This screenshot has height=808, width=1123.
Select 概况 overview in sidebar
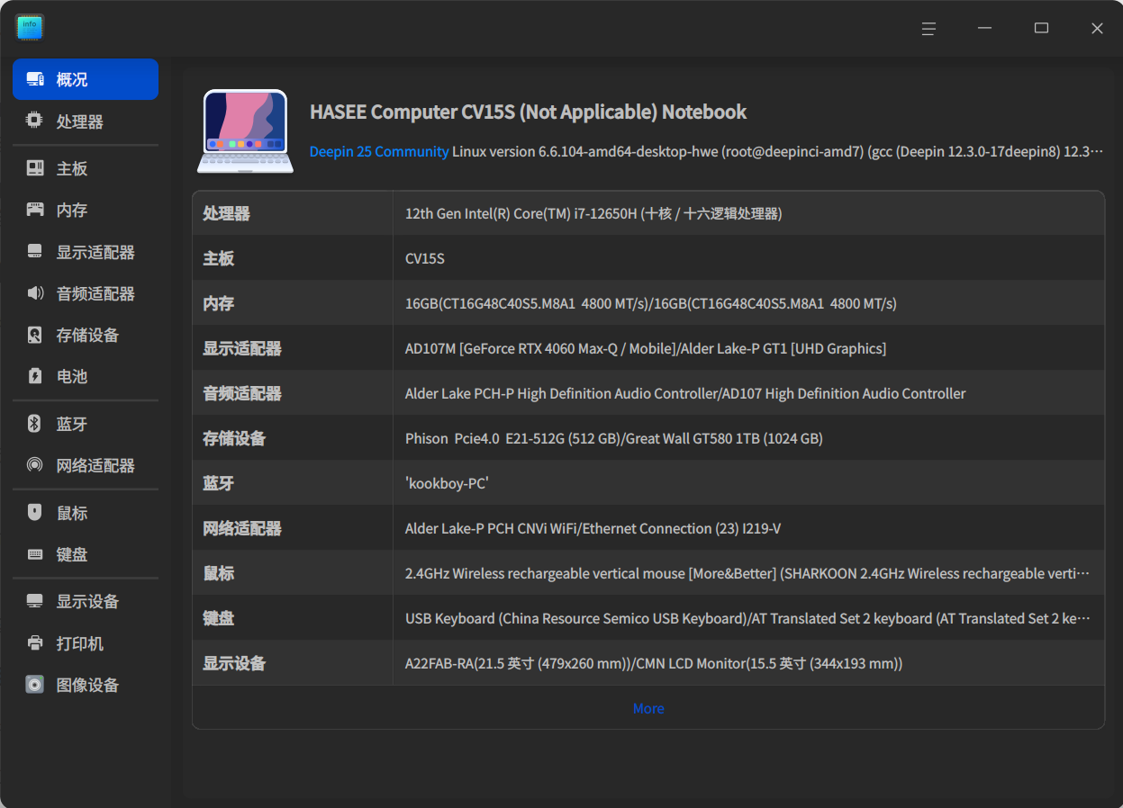click(86, 79)
